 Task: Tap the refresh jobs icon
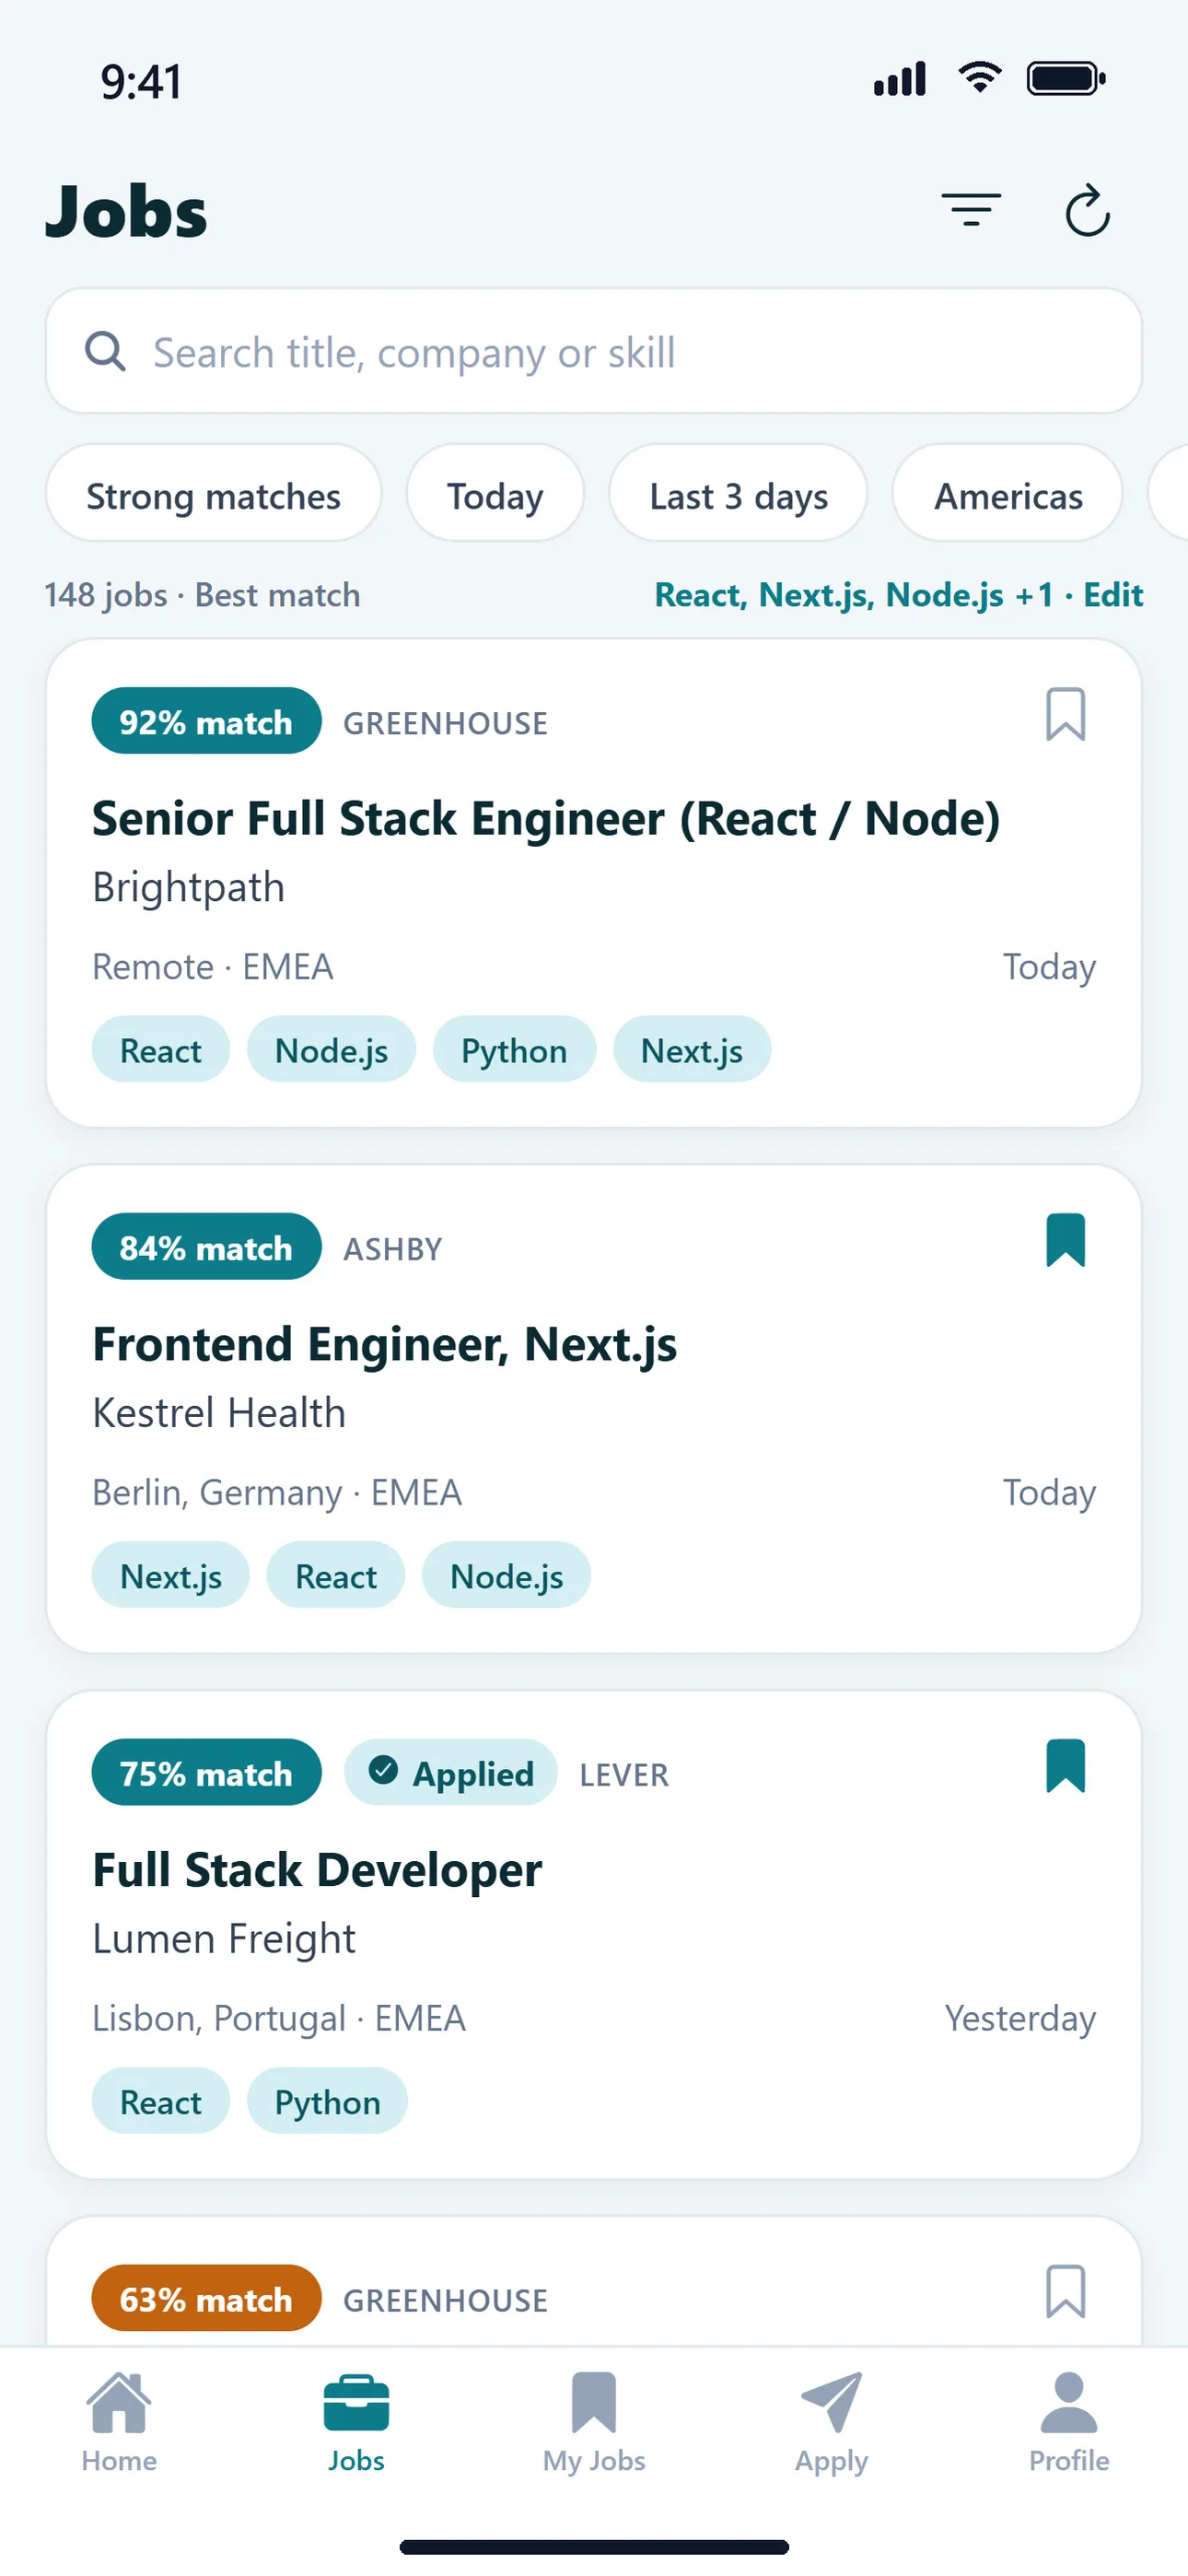click(x=1088, y=210)
